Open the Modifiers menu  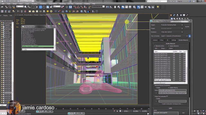point(34,4)
